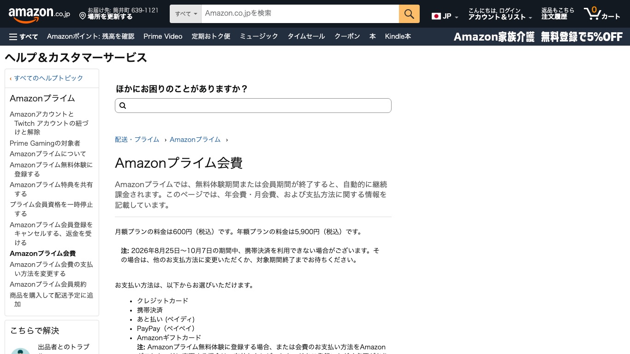Click the JP flag language selector
Screen dimensions: 630x354
(x=445, y=16)
